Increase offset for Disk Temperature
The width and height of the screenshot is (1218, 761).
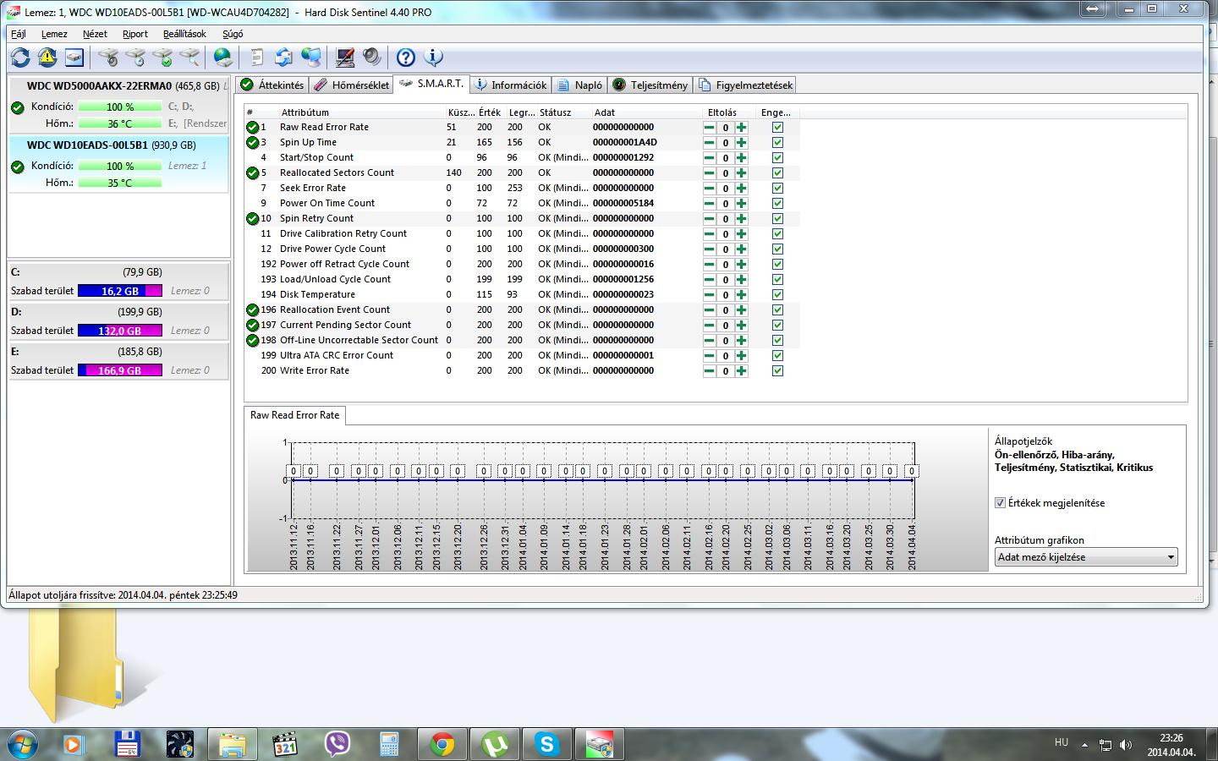click(742, 295)
